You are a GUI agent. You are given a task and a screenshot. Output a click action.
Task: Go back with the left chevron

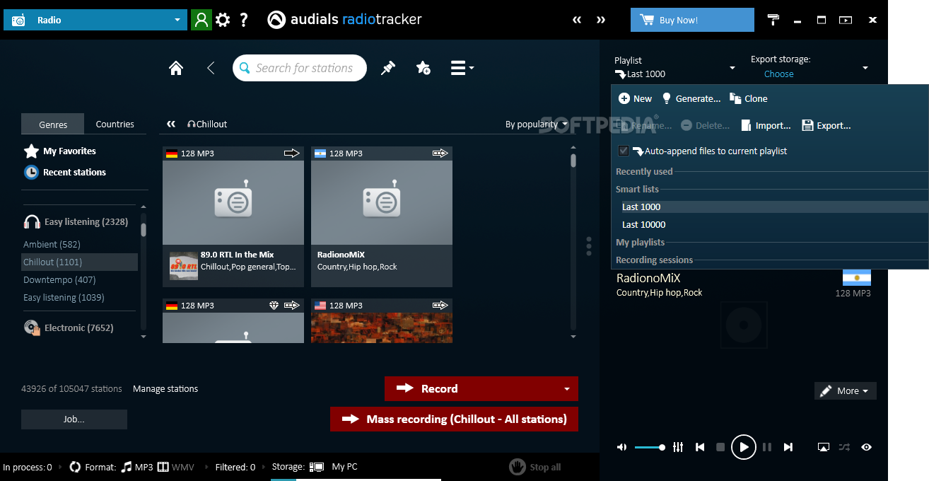(x=211, y=68)
